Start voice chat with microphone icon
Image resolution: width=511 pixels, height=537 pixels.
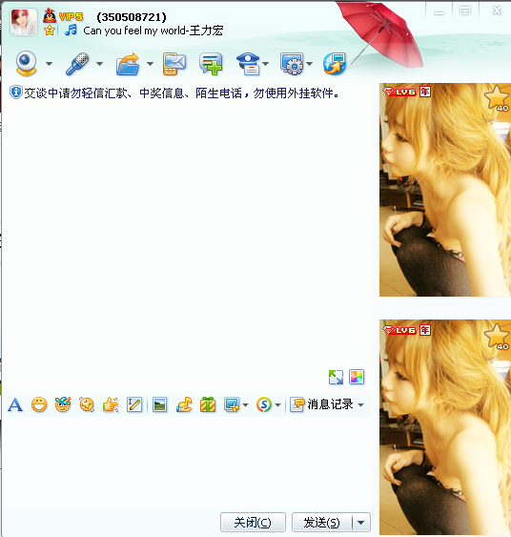click(77, 64)
